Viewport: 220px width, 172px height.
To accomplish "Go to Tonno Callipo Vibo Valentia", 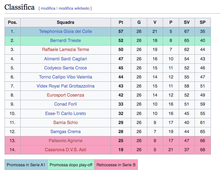I will tap(65, 77).
